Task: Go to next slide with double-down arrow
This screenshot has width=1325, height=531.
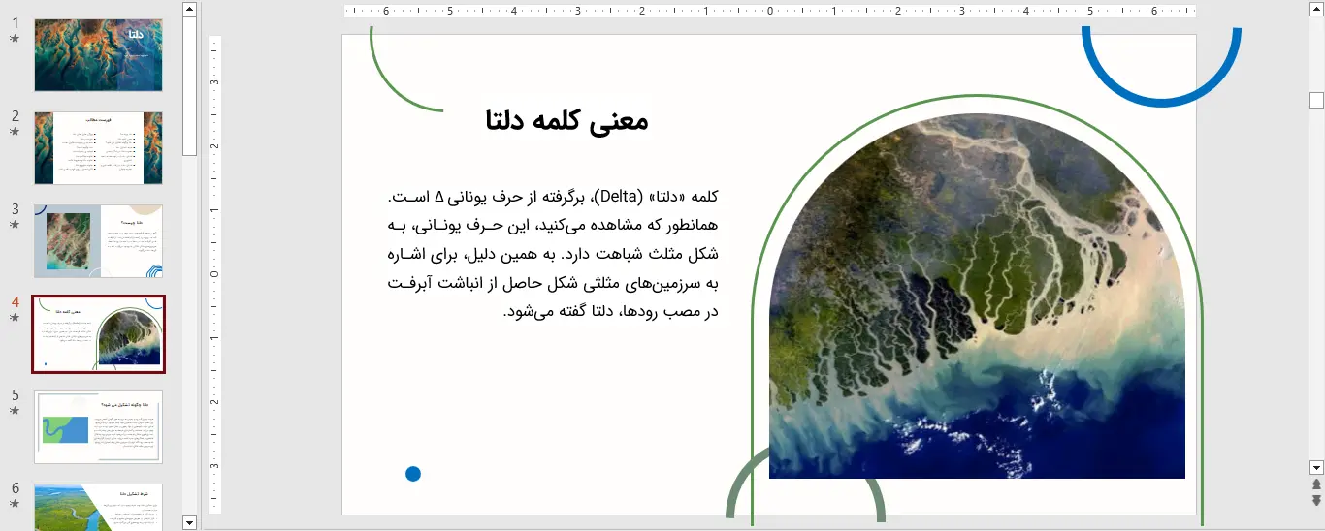Action: (x=1316, y=500)
